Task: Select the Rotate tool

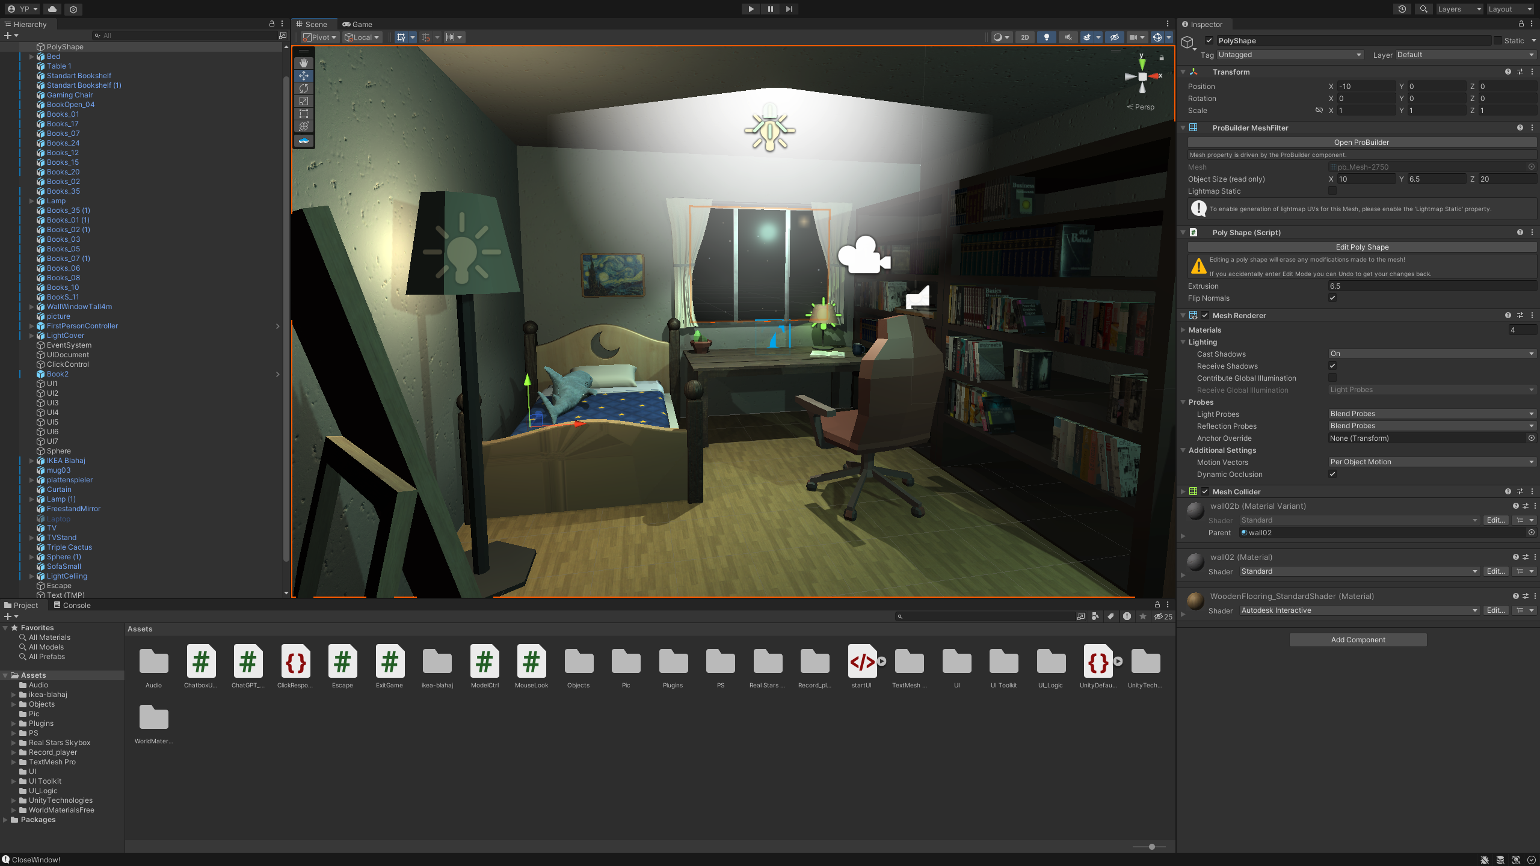Action: 304,88
